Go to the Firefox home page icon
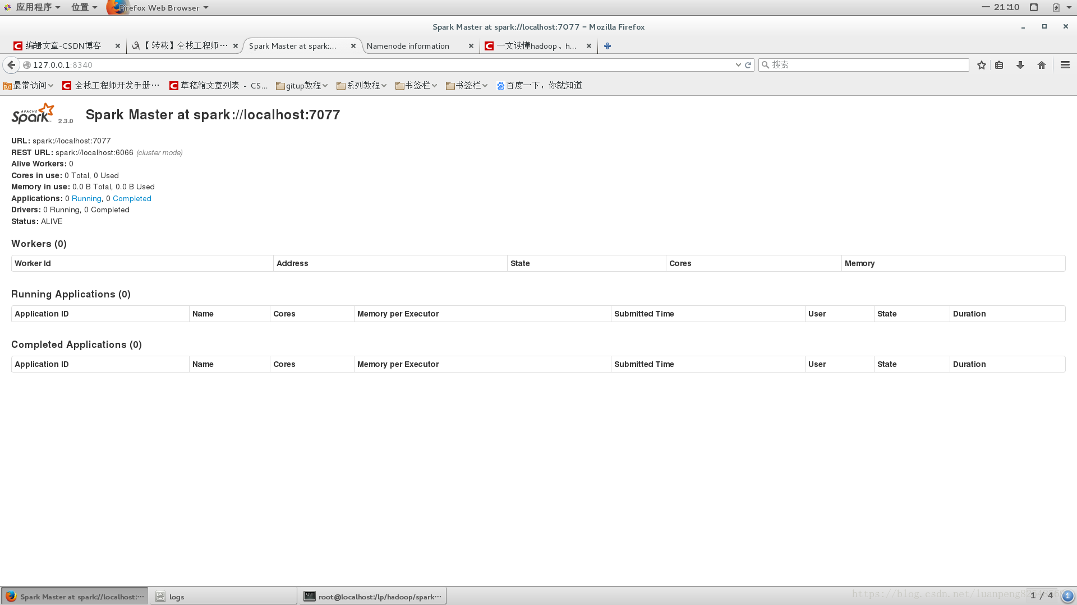Image resolution: width=1077 pixels, height=605 pixels. (x=1042, y=65)
